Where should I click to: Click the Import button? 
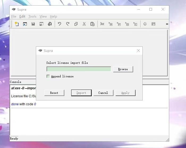[81, 93]
